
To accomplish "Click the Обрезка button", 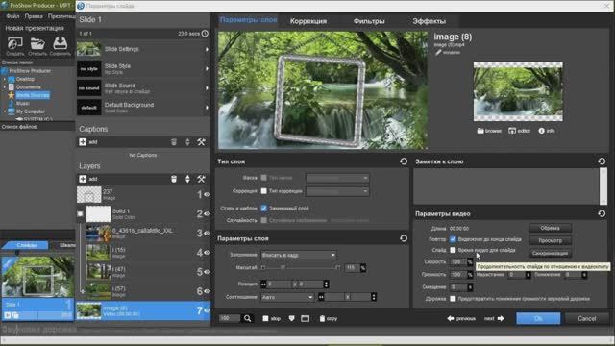I will click(x=550, y=228).
